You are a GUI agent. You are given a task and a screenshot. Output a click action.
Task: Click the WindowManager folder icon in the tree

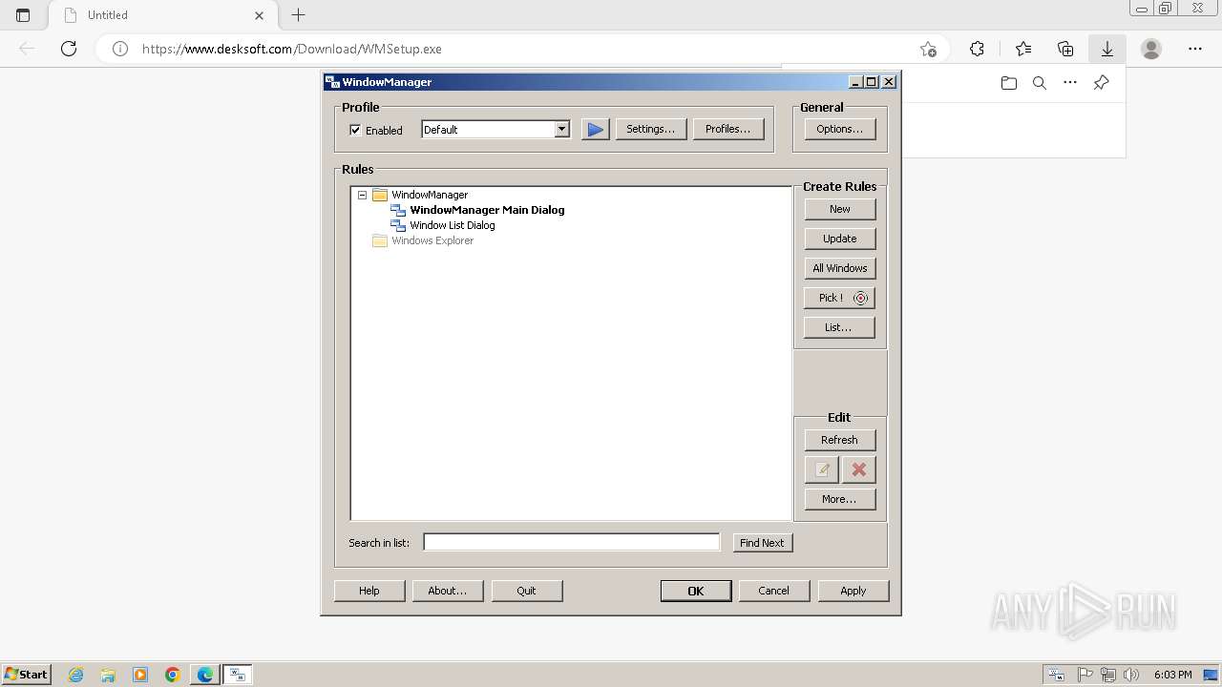(380, 195)
